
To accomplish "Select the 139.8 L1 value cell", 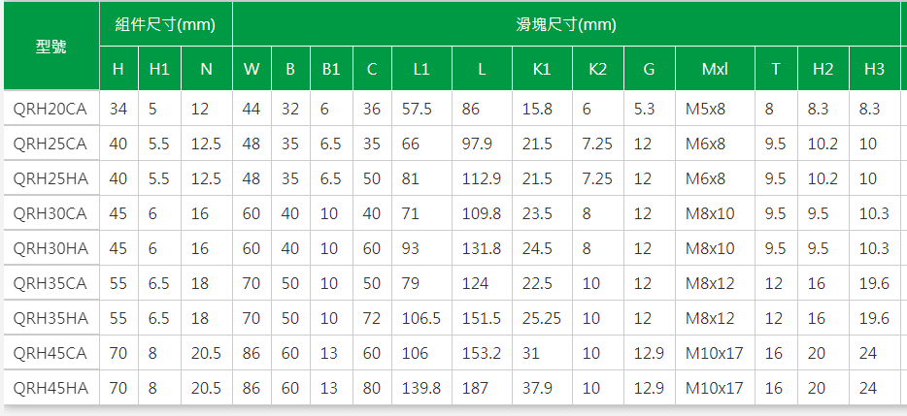I will (422, 388).
